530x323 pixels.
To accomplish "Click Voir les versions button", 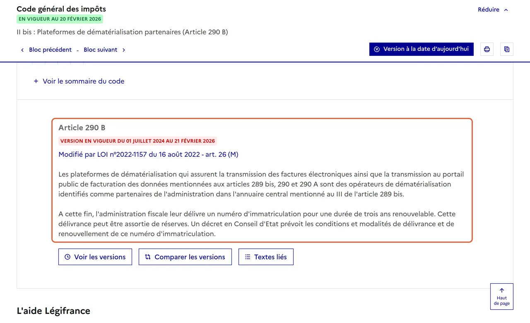I will tap(95, 257).
